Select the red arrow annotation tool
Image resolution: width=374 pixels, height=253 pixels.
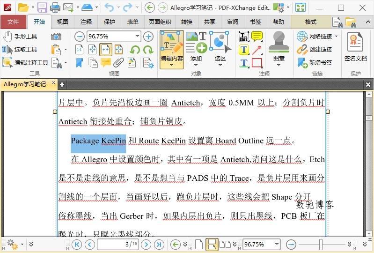(x=257, y=50)
